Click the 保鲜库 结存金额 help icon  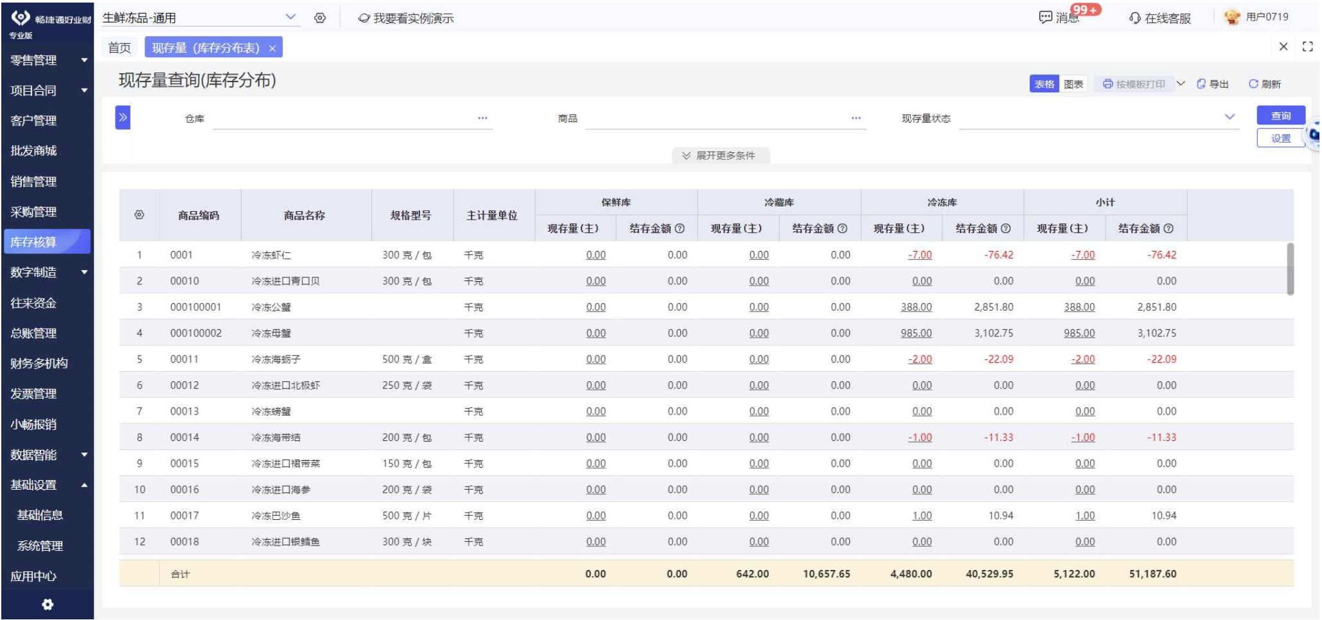click(680, 228)
